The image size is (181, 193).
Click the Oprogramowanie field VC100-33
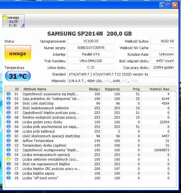click(x=91, y=41)
